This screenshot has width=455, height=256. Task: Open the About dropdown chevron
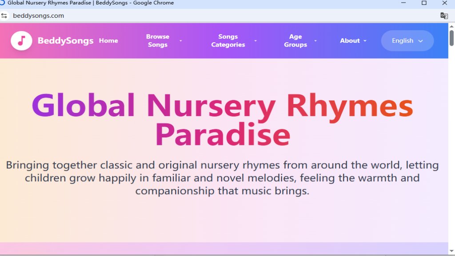(x=366, y=40)
